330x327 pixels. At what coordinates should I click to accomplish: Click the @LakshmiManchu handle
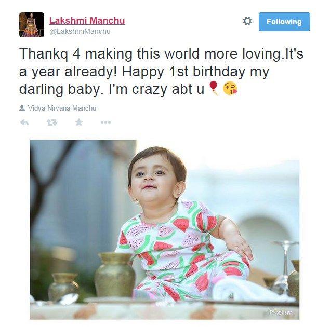[x=80, y=31]
